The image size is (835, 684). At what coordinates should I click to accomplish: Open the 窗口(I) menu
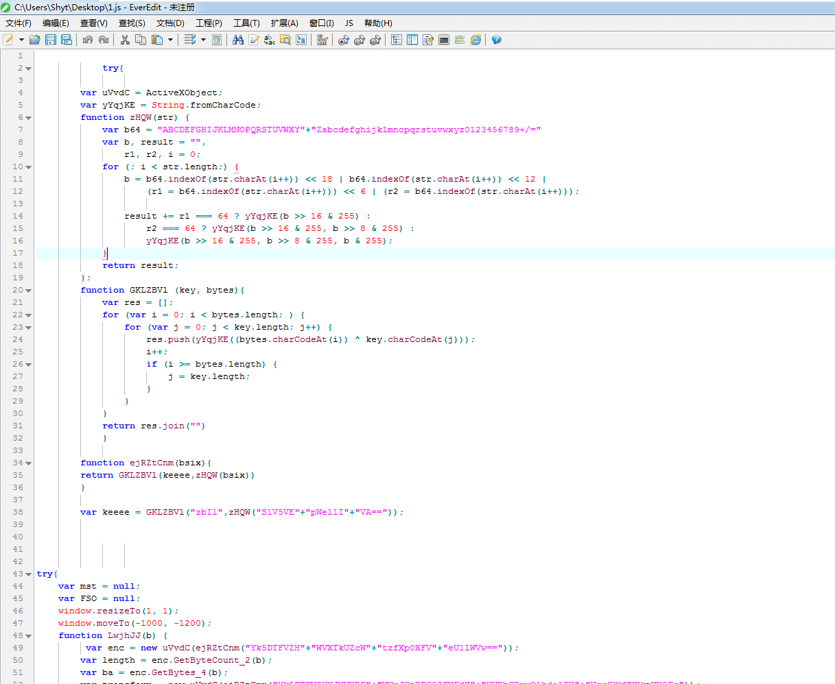coord(321,23)
